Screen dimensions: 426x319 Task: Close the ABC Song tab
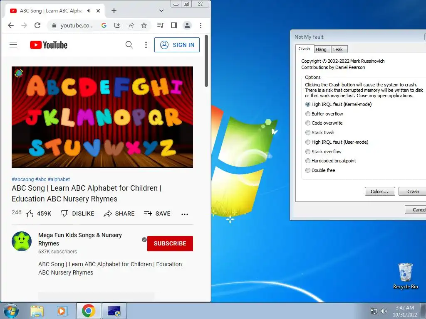coord(98,11)
